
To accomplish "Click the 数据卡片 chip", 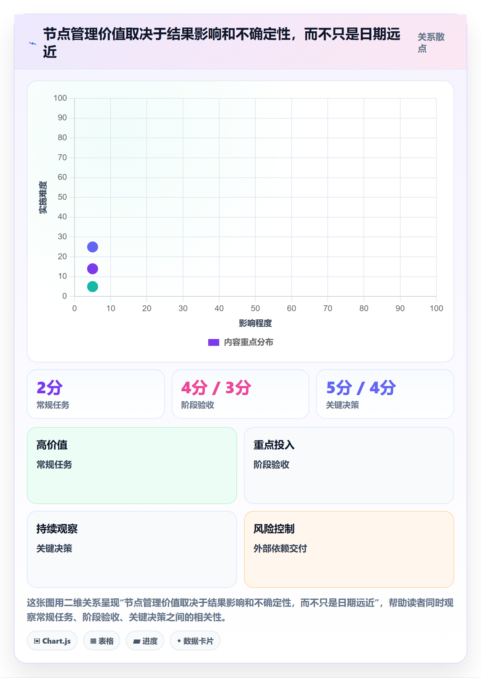I will [x=195, y=641].
